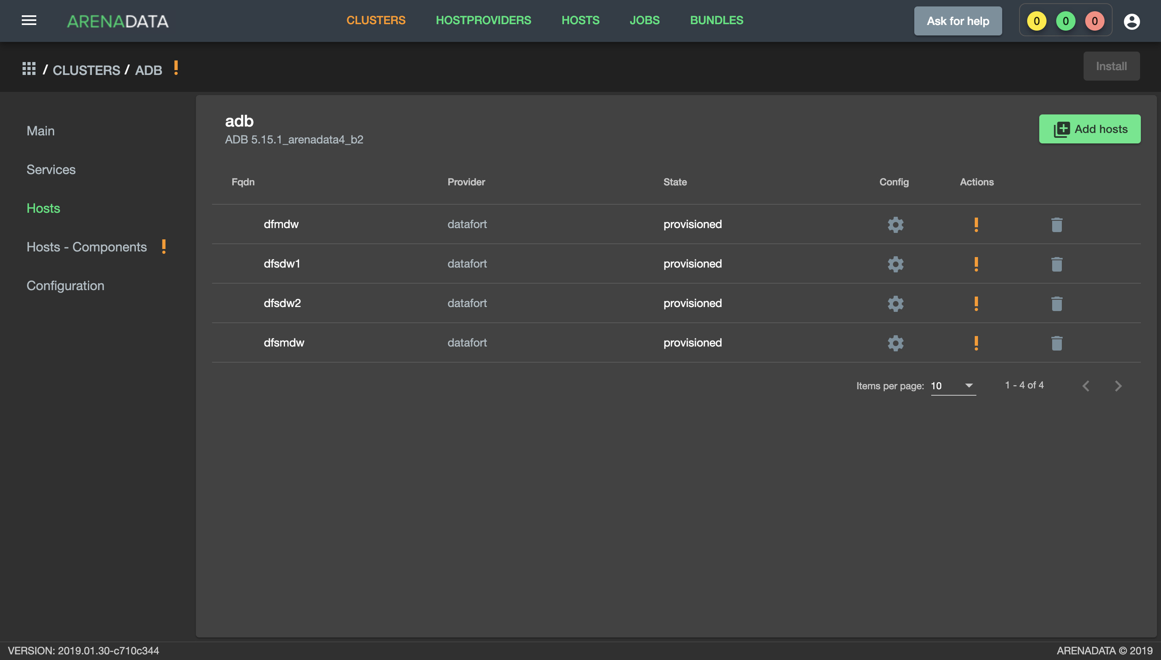1161x660 pixels.
Task: Click datafort provider in dfmdw row
Action: coord(467,224)
